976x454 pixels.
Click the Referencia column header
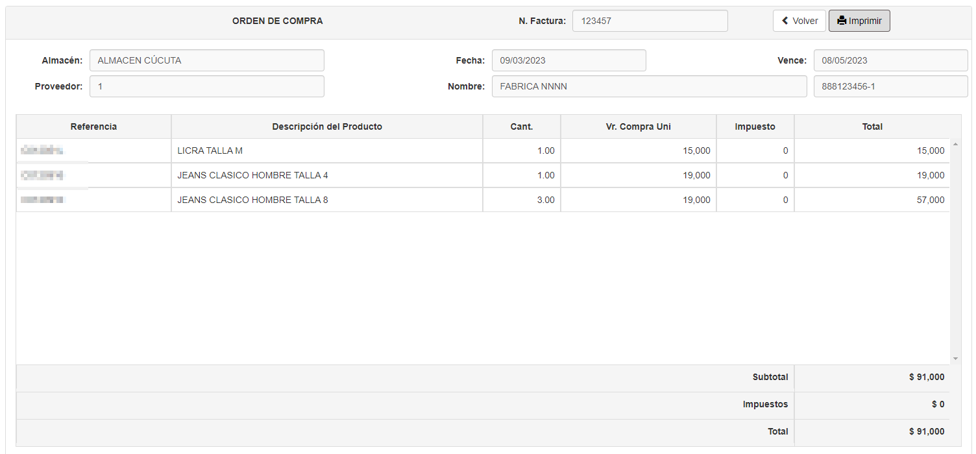tap(94, 126)
